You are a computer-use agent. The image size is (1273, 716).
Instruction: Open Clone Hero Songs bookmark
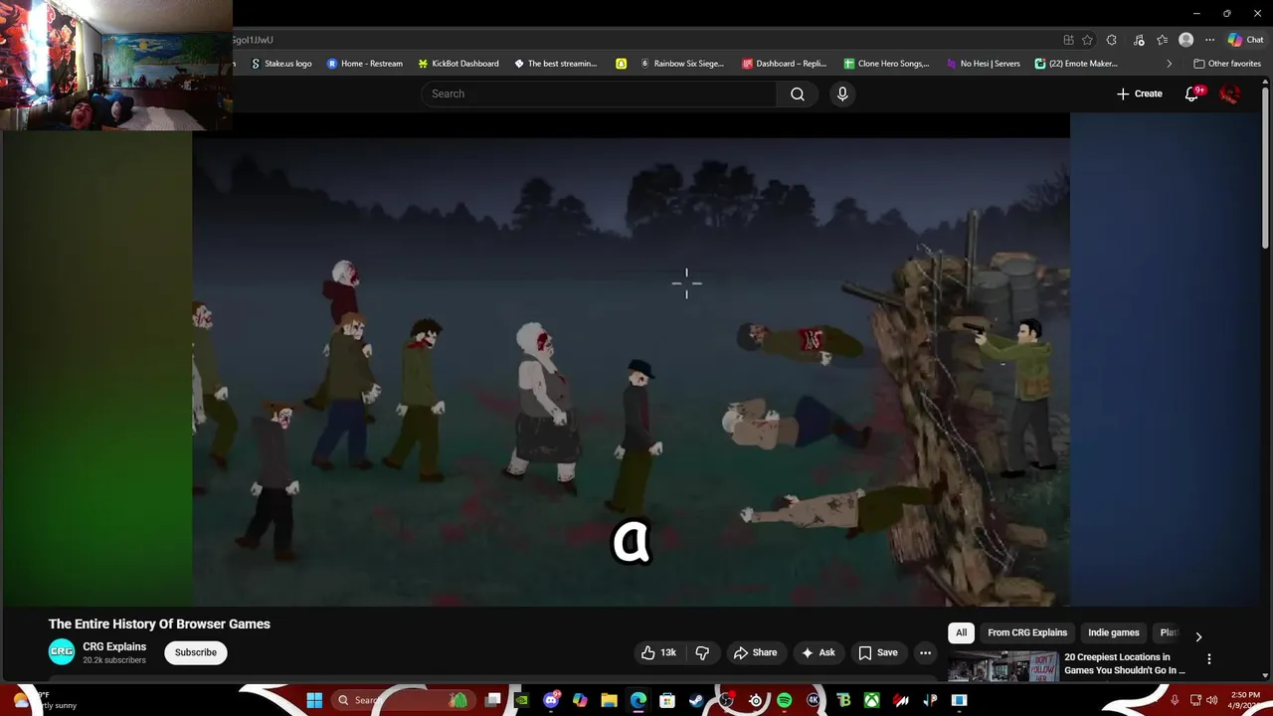coord(885,64)
